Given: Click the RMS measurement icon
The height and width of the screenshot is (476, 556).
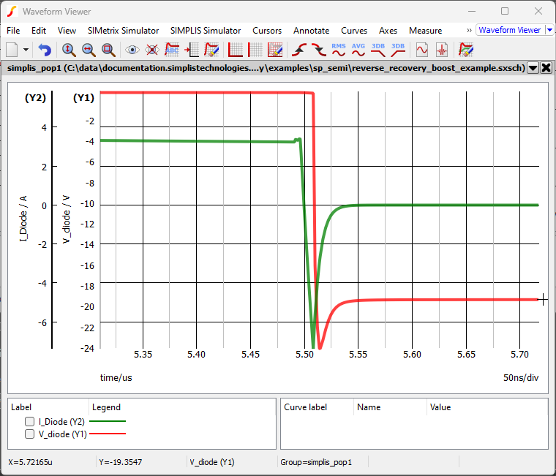Looking at the screenshot, I should pos(338,50).
